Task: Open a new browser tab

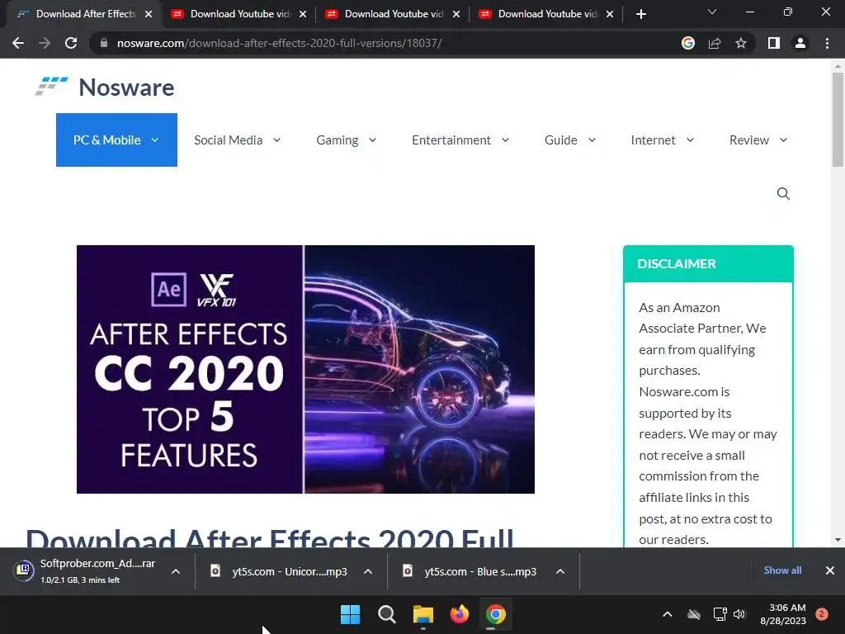Action: [640, 14]
